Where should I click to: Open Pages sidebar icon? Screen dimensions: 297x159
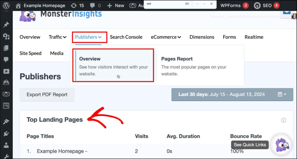click(x=6, y=48)
